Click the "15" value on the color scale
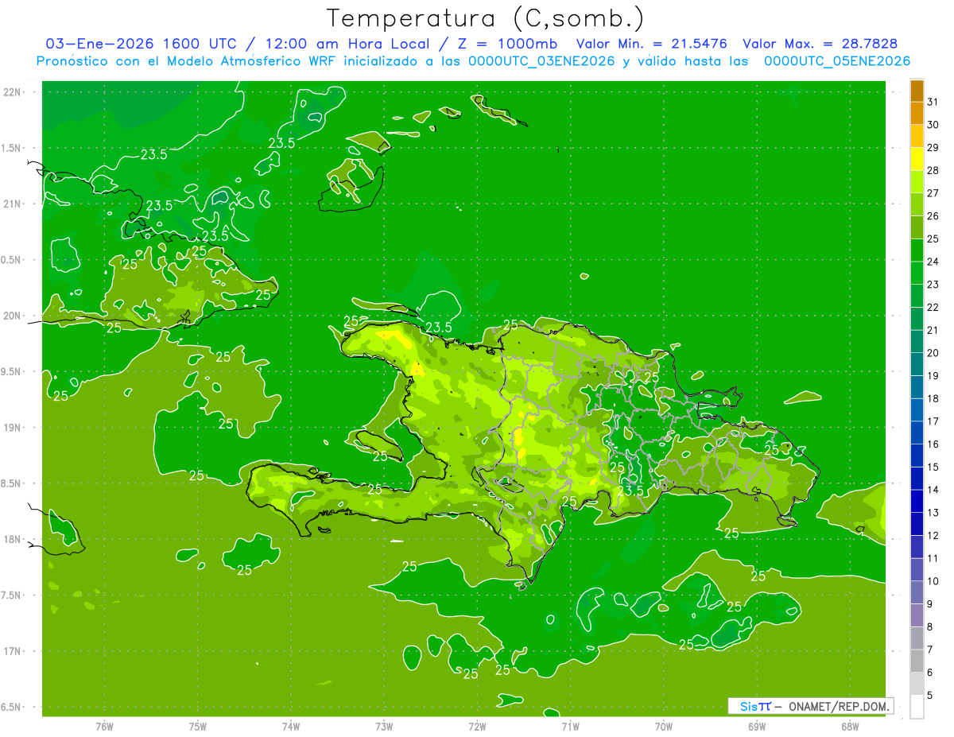Image resolution: width=954 pixels, height=737 pixels. point(933,467)
